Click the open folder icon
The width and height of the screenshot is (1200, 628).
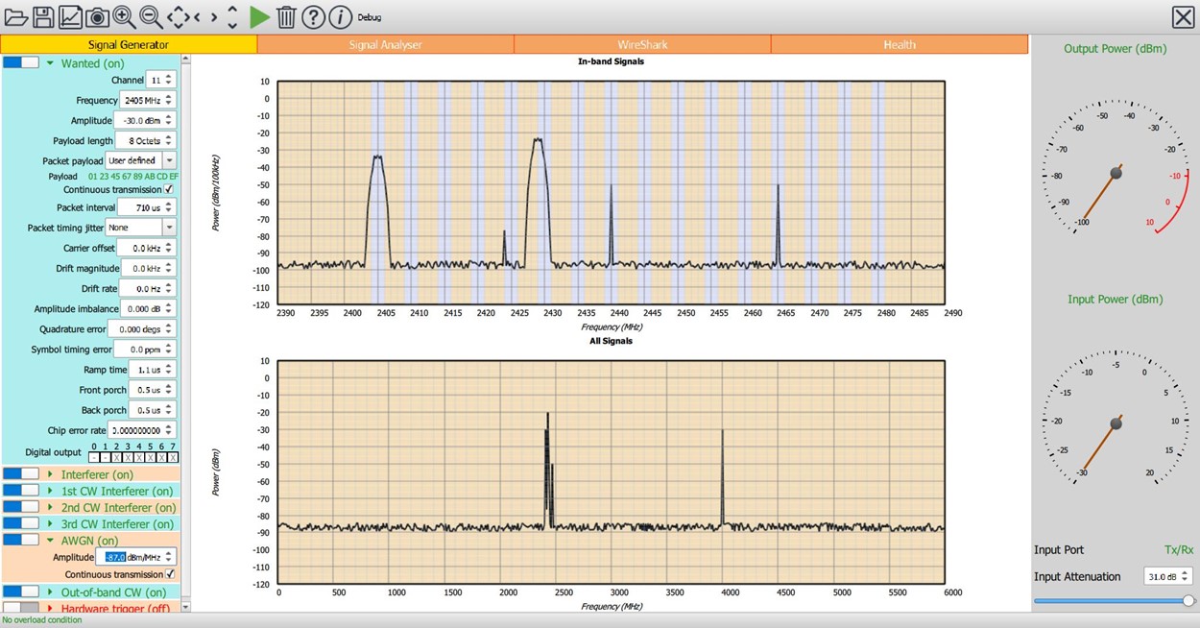[16, 16]
